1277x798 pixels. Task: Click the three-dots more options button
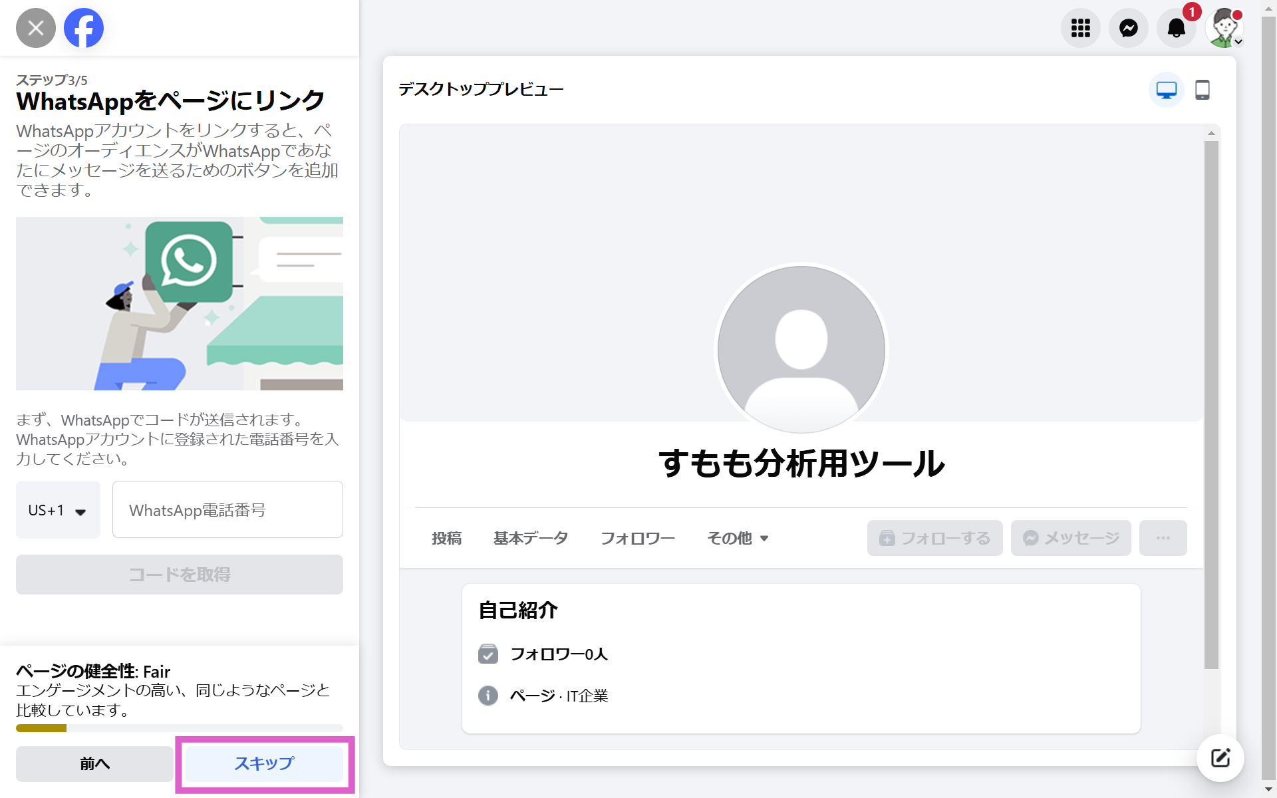1163,538
